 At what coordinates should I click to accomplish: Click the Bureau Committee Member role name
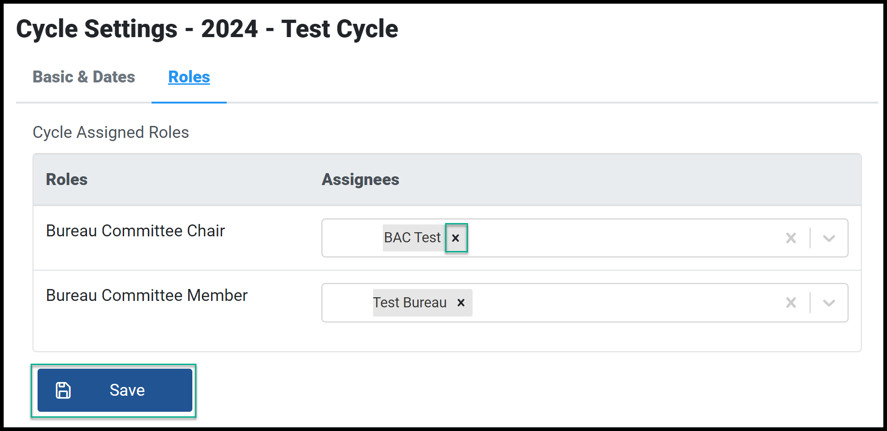point(147,295)
